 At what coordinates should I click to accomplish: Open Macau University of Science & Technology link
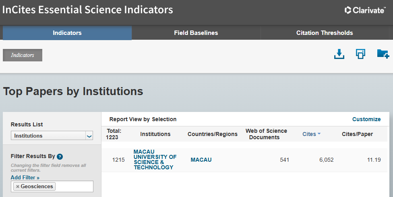pyautogui.click(x=155, y=160)
